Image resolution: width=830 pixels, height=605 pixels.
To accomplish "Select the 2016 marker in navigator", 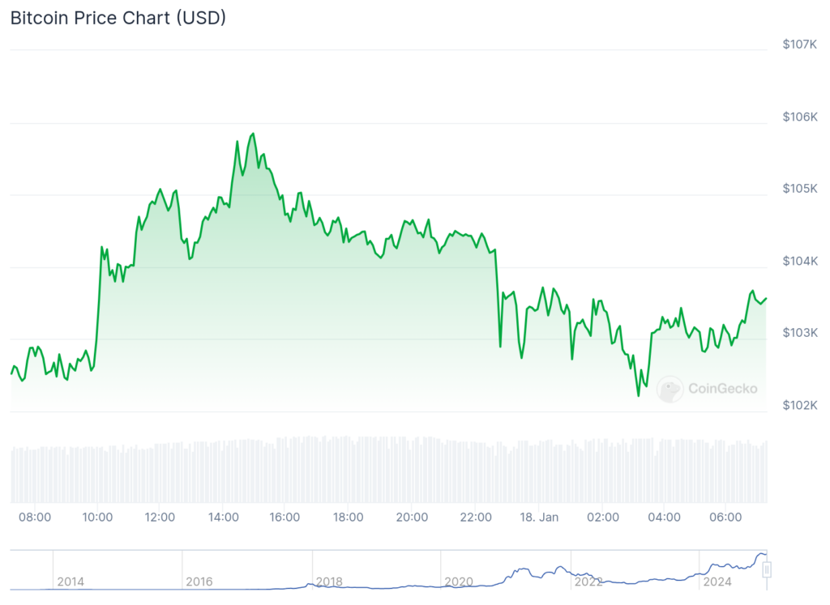I will click(x=199, y=582).
